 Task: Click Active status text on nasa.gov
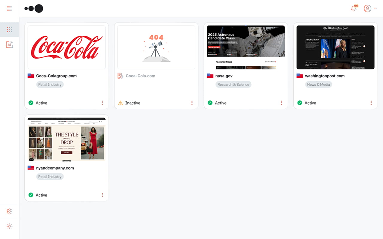click(221, 103)
